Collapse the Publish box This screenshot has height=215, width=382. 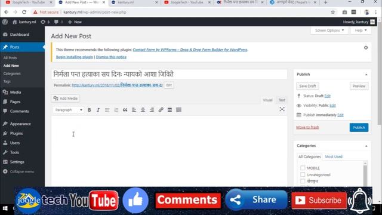click(x=366, y=75)
